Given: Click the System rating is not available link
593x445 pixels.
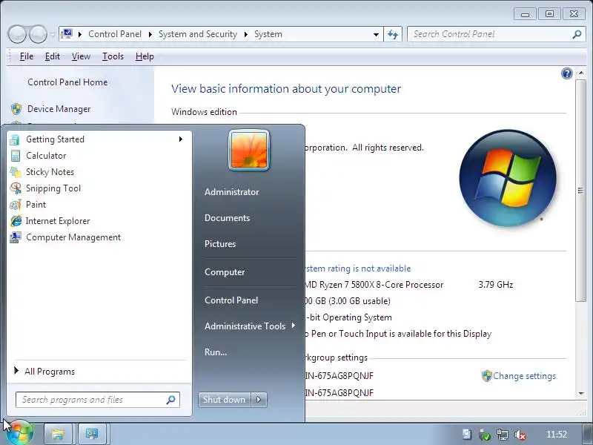Looking at the screenshot, I should pos(358,268).
